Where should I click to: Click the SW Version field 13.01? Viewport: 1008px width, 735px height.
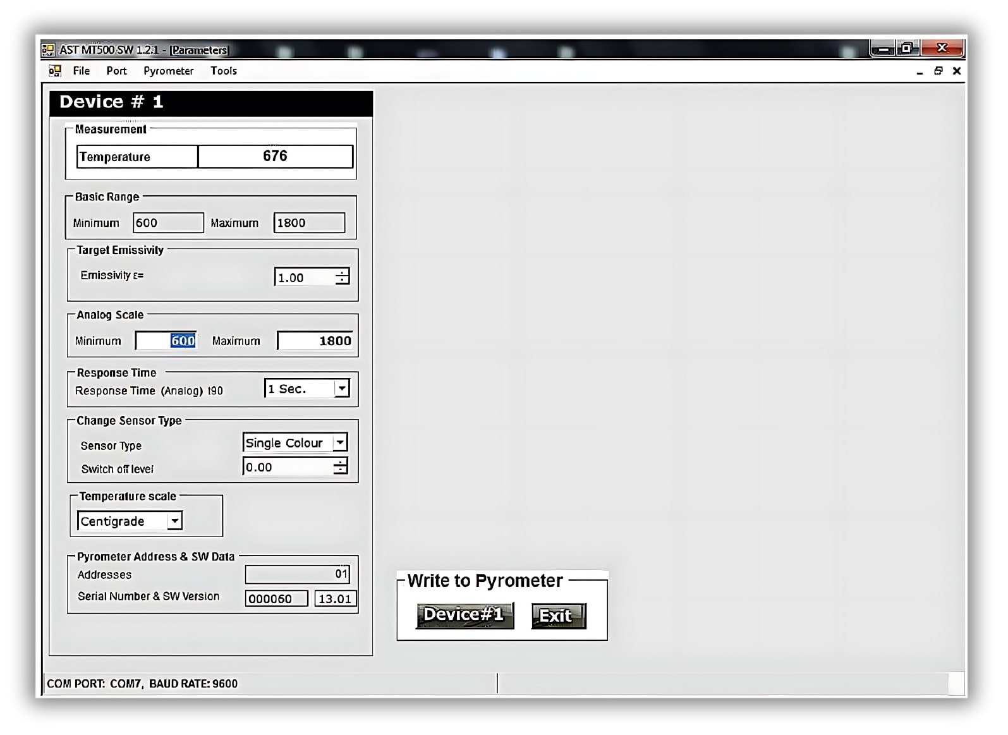336,598
